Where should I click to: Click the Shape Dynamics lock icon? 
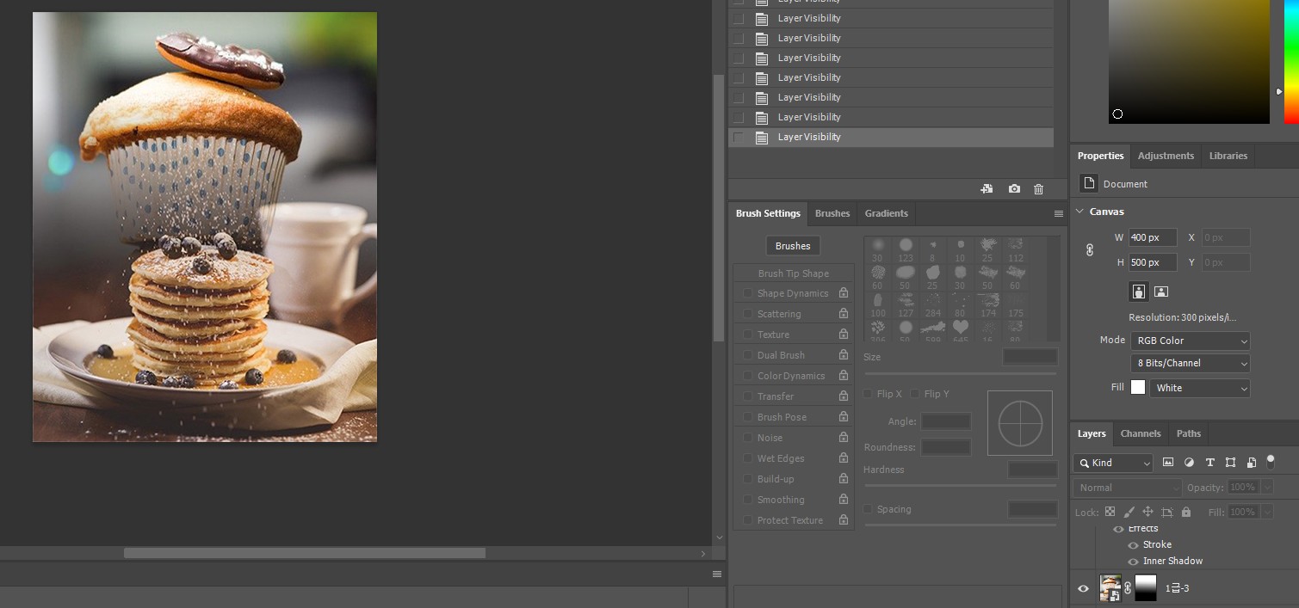(x=844, y=293)
